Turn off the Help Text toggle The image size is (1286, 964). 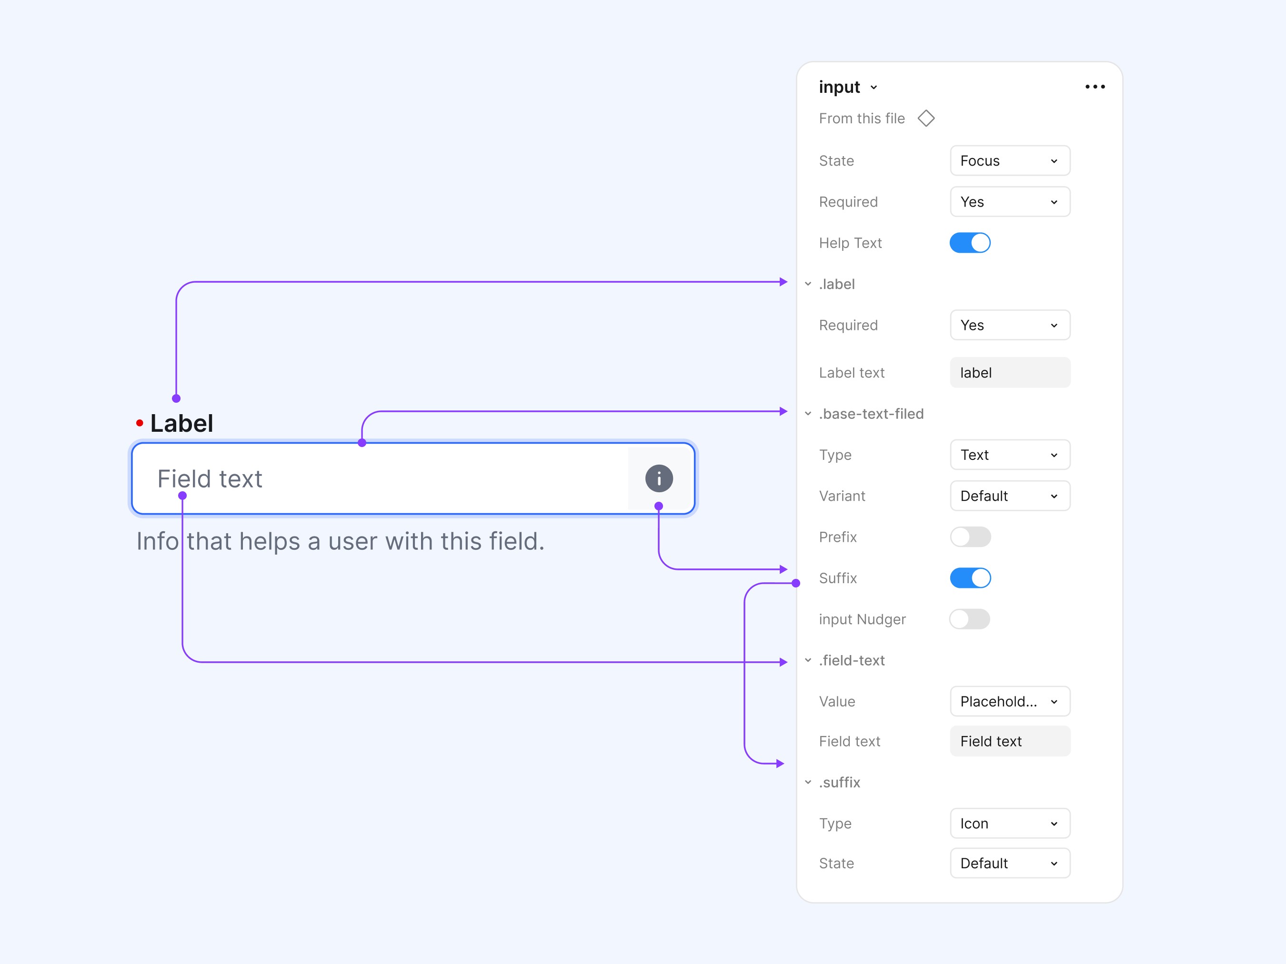click(970, 243)
